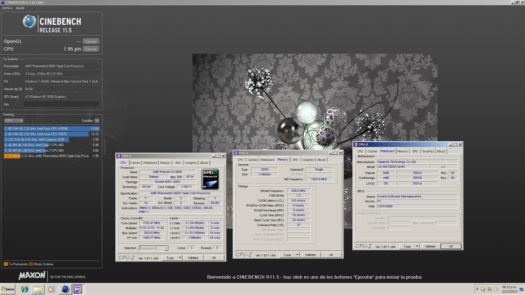Select ranking entry AMD Phenom 8650 Triple-Core
Image resolution: width=525 pixels, height=295 pixels.
point(52,156)
